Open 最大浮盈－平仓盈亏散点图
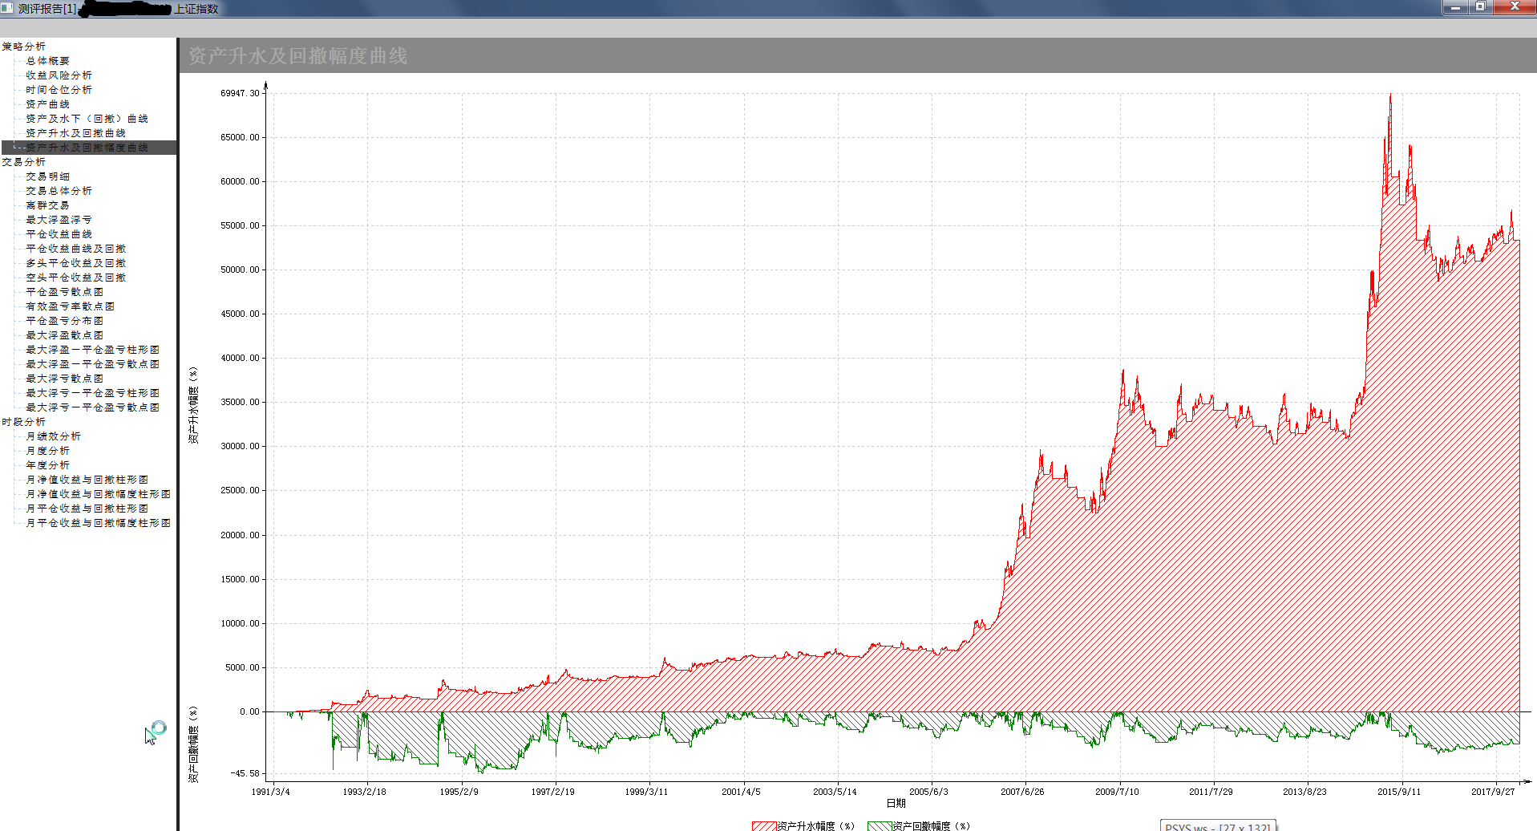 pos(92,364)
